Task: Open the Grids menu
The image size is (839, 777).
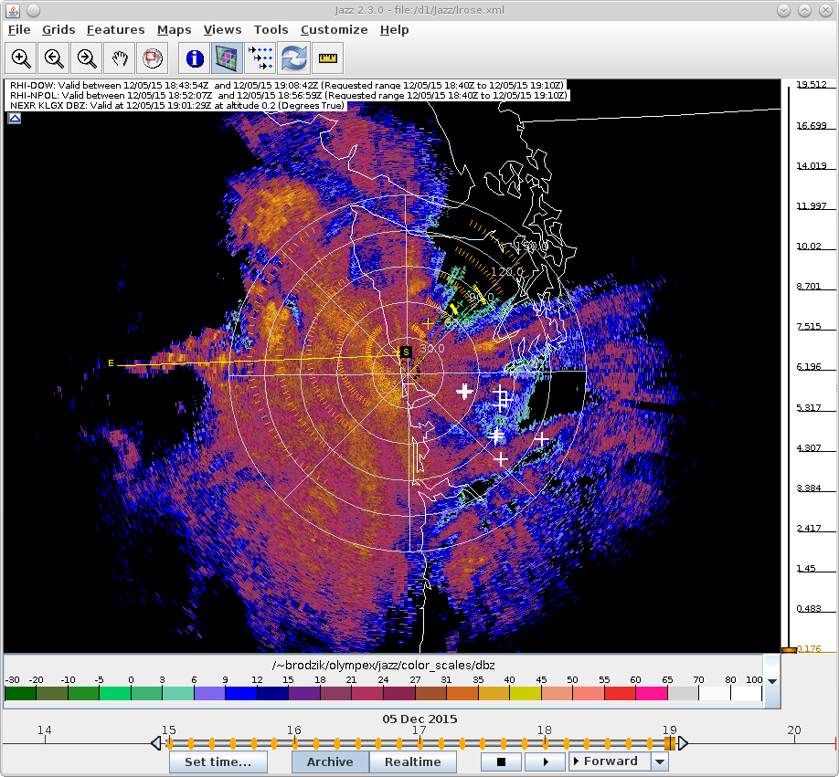Action: [x=58, y=30]
